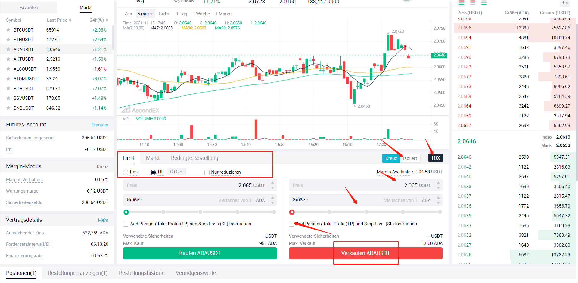Increase sell price with up stepper
This screenshot has height=283, width=578.
(x=438, y=182)
